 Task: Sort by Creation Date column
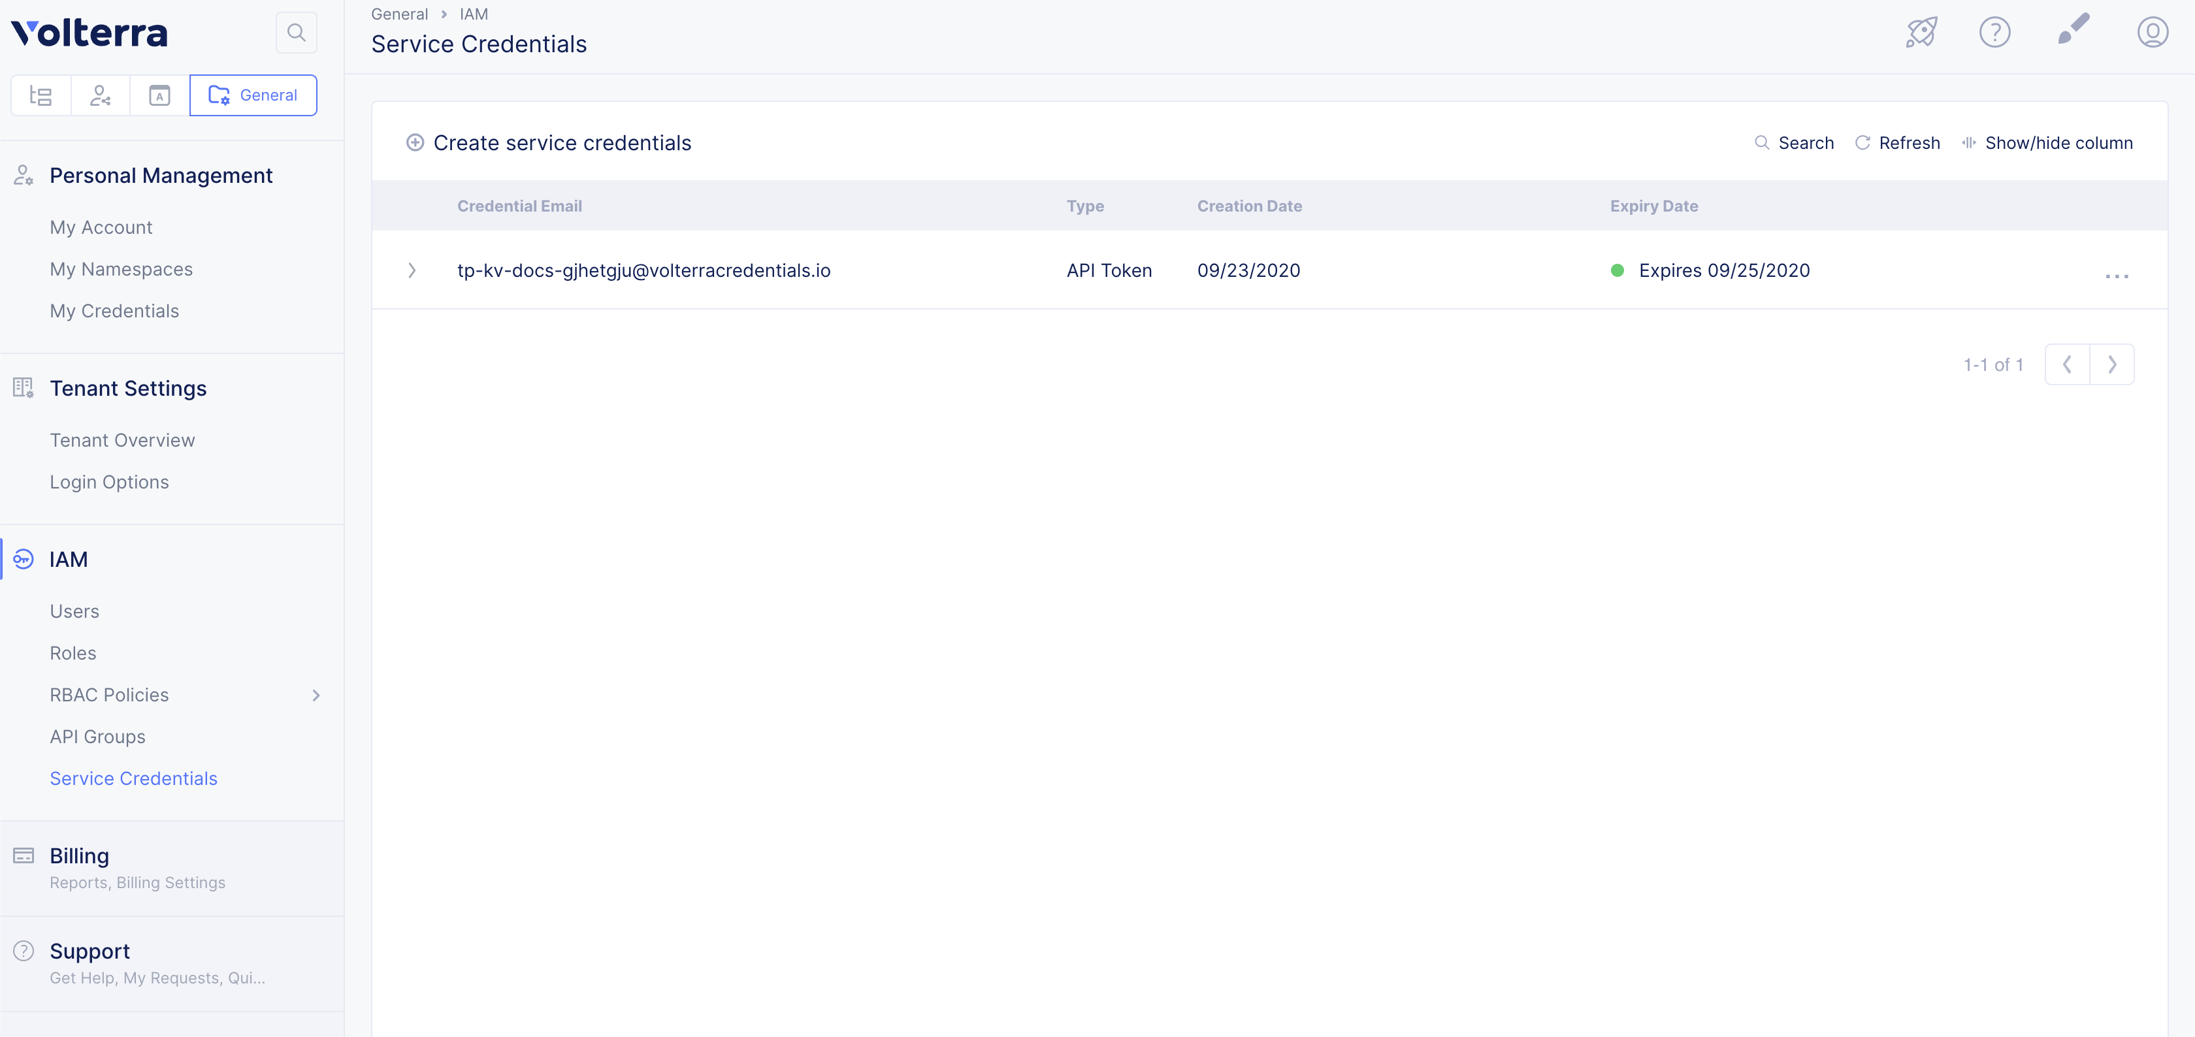[1249, 206]
